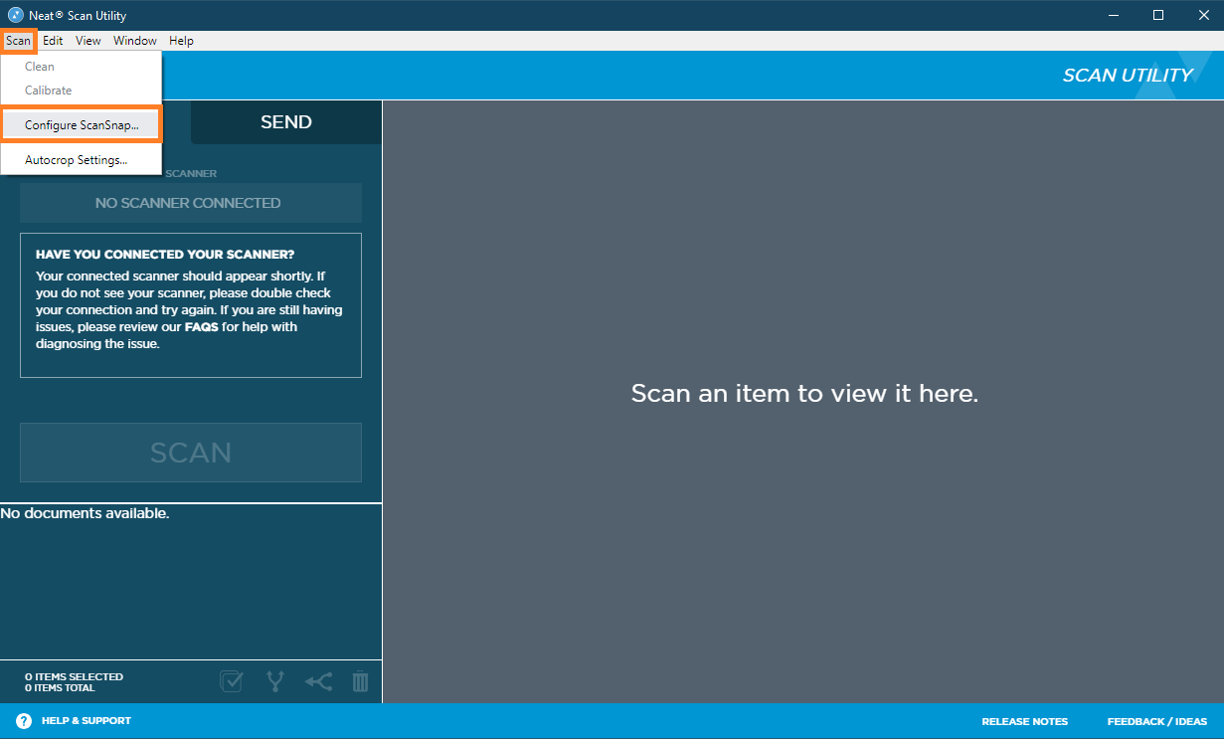
Task: Click the combine documents icon
Action: (318, 681)
